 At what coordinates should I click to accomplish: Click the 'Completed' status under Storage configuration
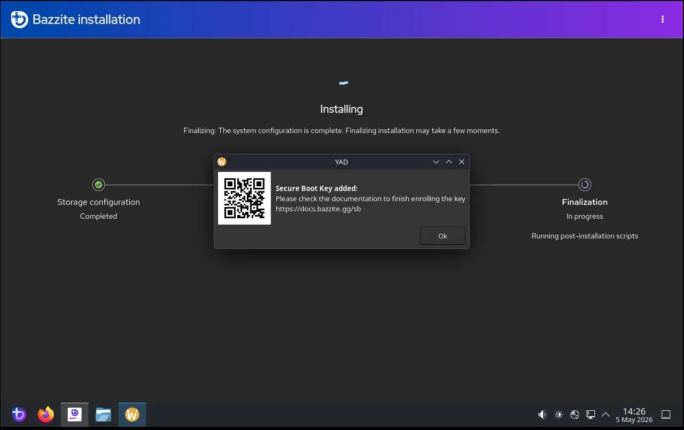click(98, 216)
